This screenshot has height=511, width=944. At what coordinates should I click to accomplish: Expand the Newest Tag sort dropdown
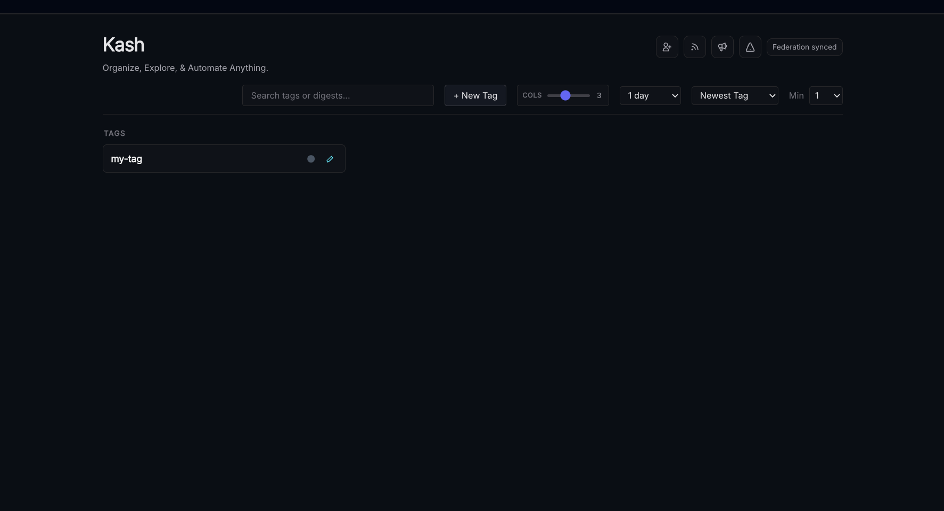pyautogui.click(x=734, y=95)
